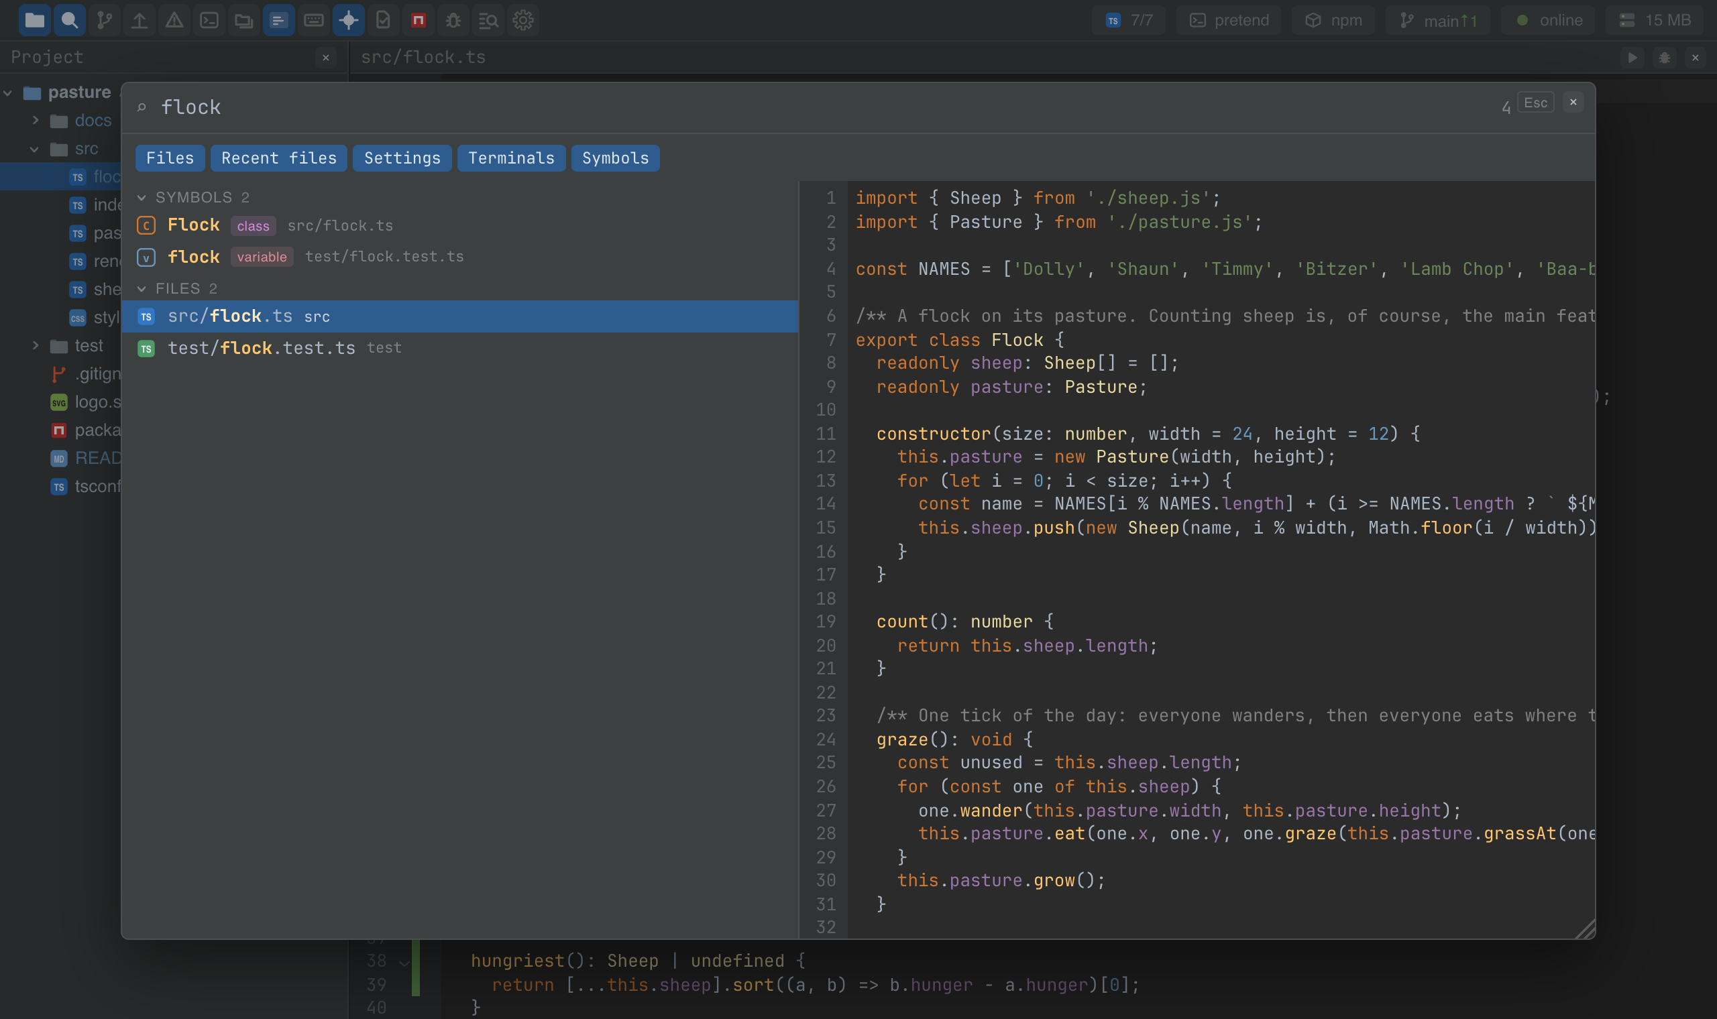
Task: Click the 'count(): number' line in preview
Action: coord(965,622)
